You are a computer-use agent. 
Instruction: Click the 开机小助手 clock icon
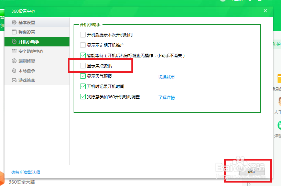[14, 42]
